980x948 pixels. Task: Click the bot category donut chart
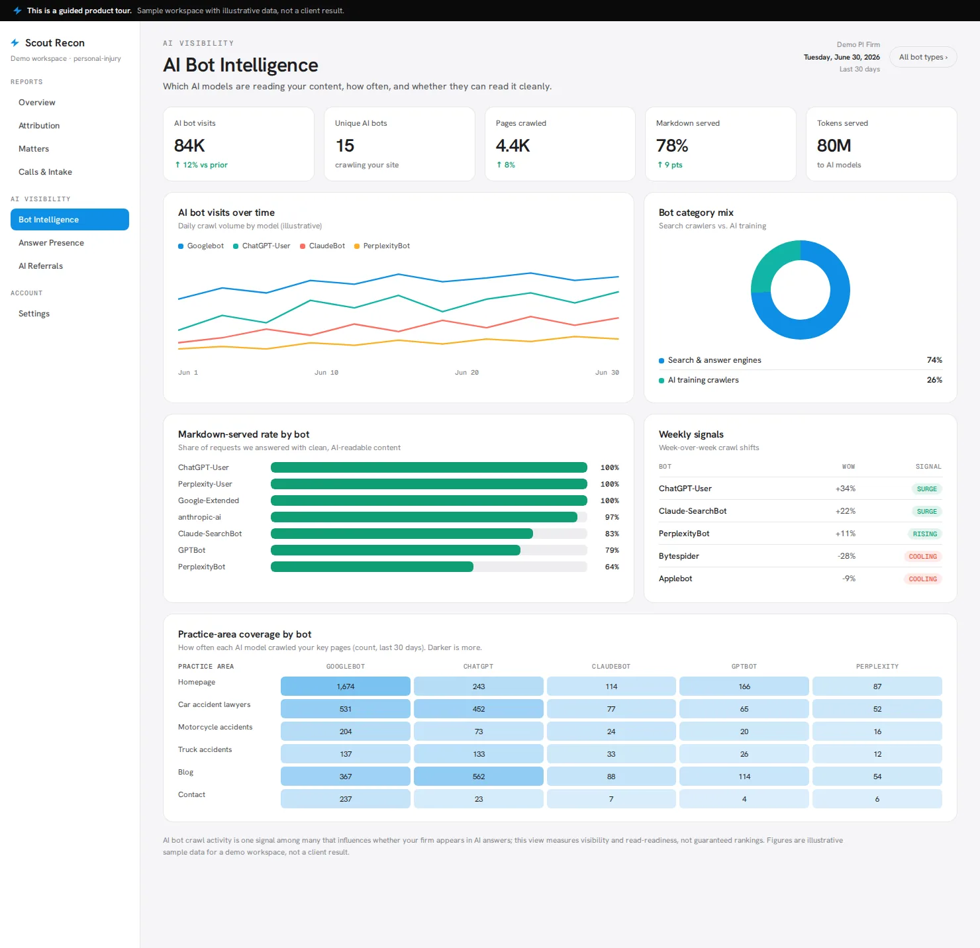pyautogui.click(x=801, y=290)
